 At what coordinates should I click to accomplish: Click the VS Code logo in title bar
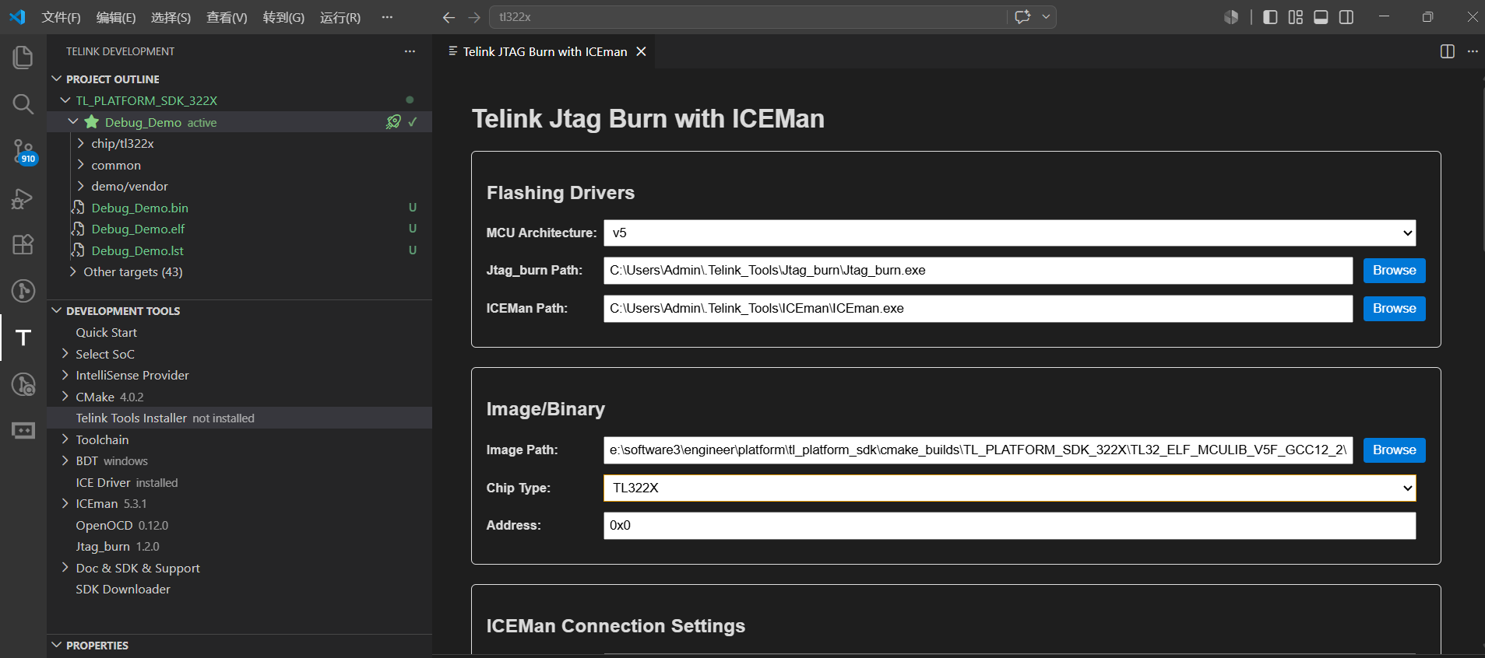[x=17, y=17]
